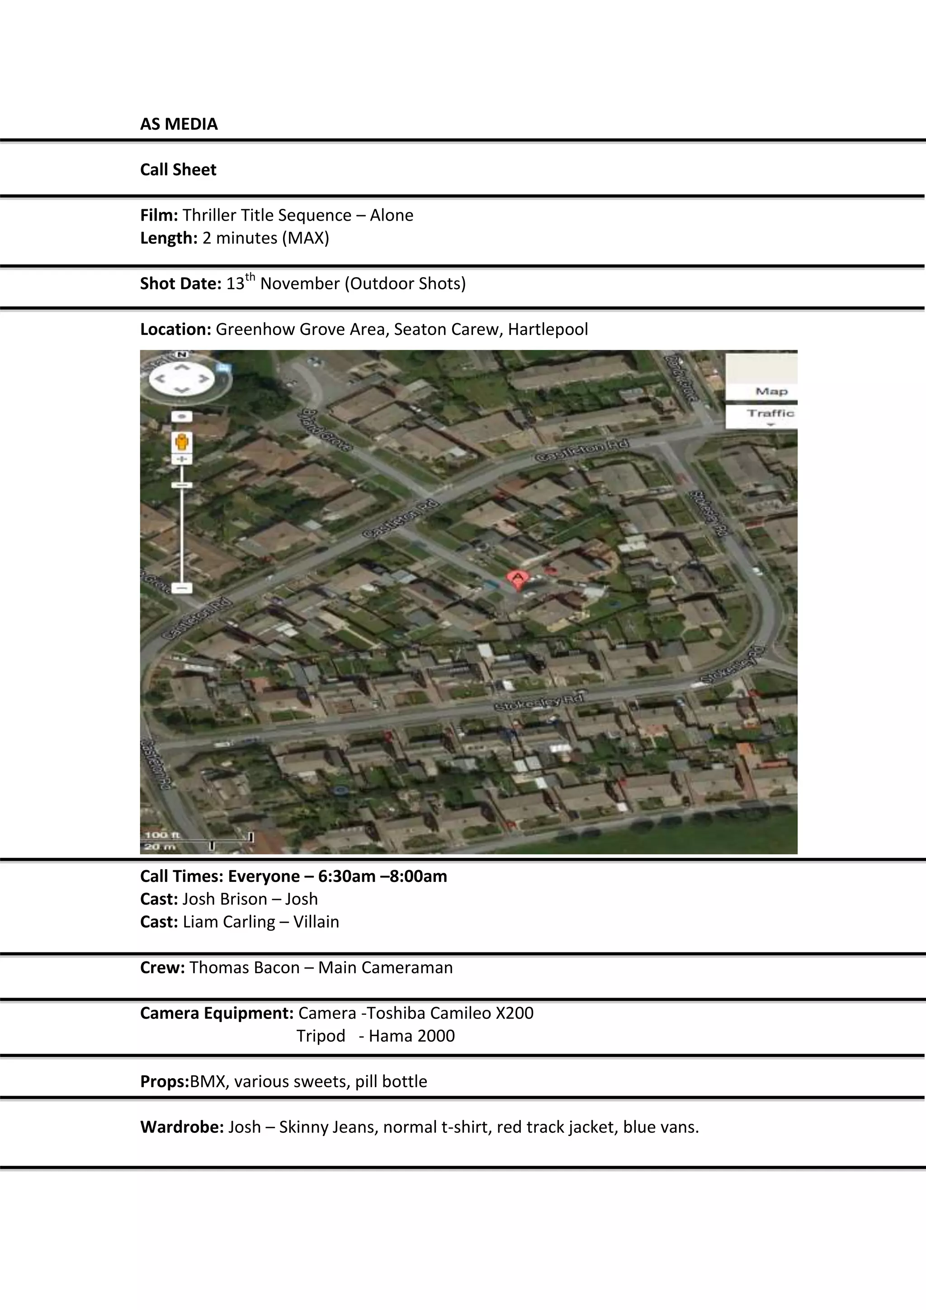Viewport: 926px width, 1310px height.
Task: Pan the map right using the right arrow
Action: [x=203, y=378]
